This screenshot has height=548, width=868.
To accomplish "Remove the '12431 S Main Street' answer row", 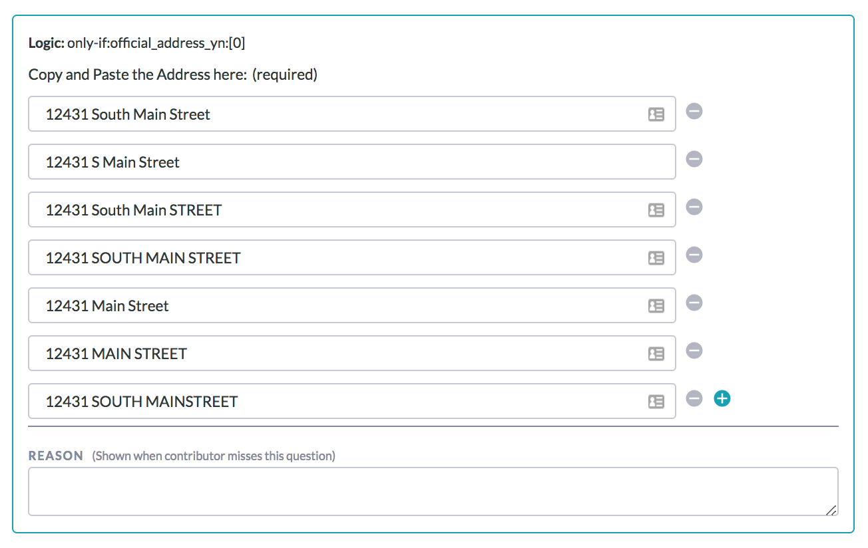I will 694,160.
